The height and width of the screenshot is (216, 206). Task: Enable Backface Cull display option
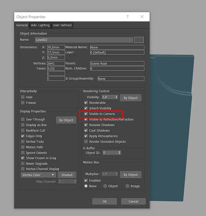coord(23,130)
